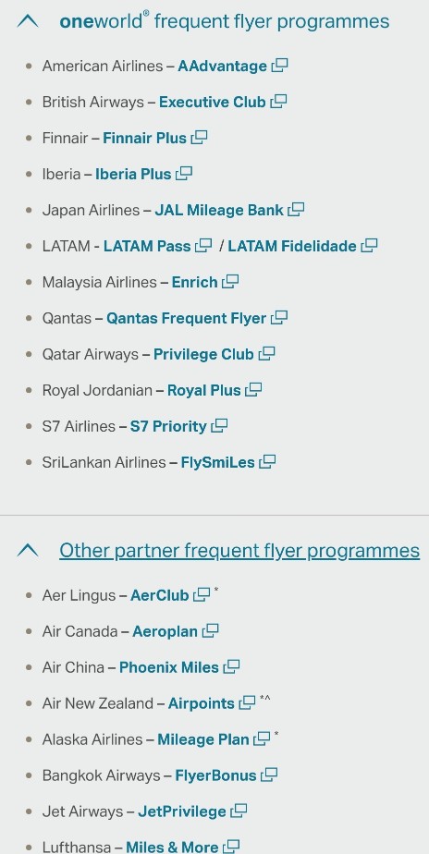429x854 pixels.
Task: Click the Other partner frequent flyer programmes heading
Action: tap(239, 551)
